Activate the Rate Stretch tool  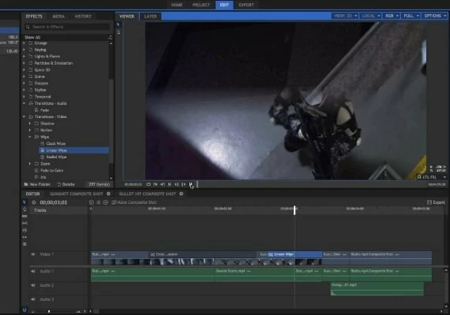click(24, 244)
